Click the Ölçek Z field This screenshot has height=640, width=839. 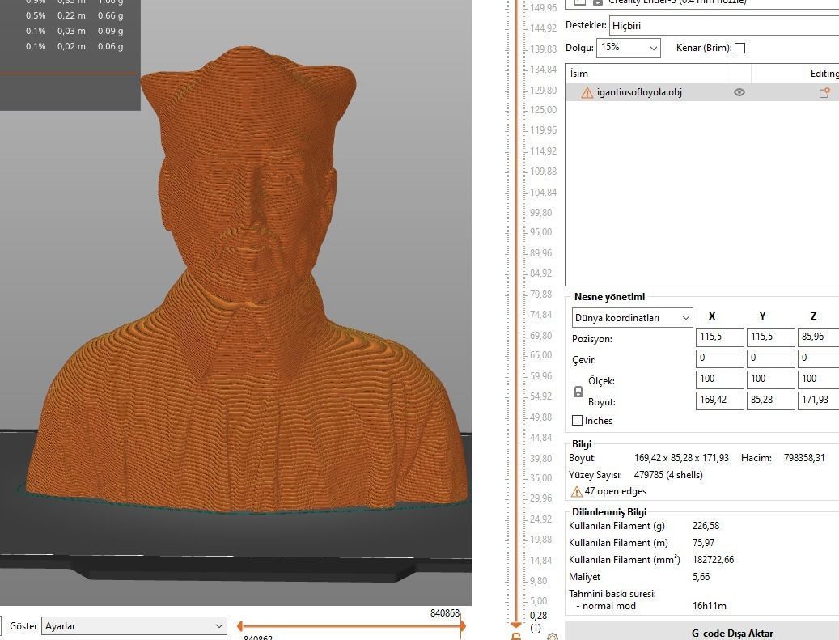click(819, 379)
